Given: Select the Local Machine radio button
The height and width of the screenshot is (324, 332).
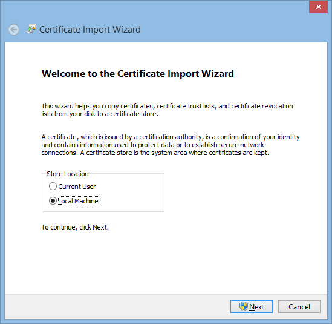Looking at the screenshot, I should 53,201.
